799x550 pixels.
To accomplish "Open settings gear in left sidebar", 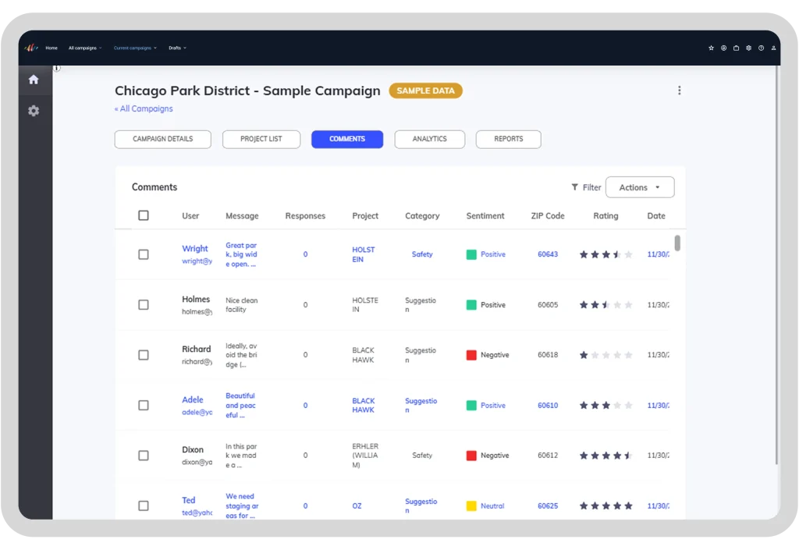I will click(x=34, y=111).
